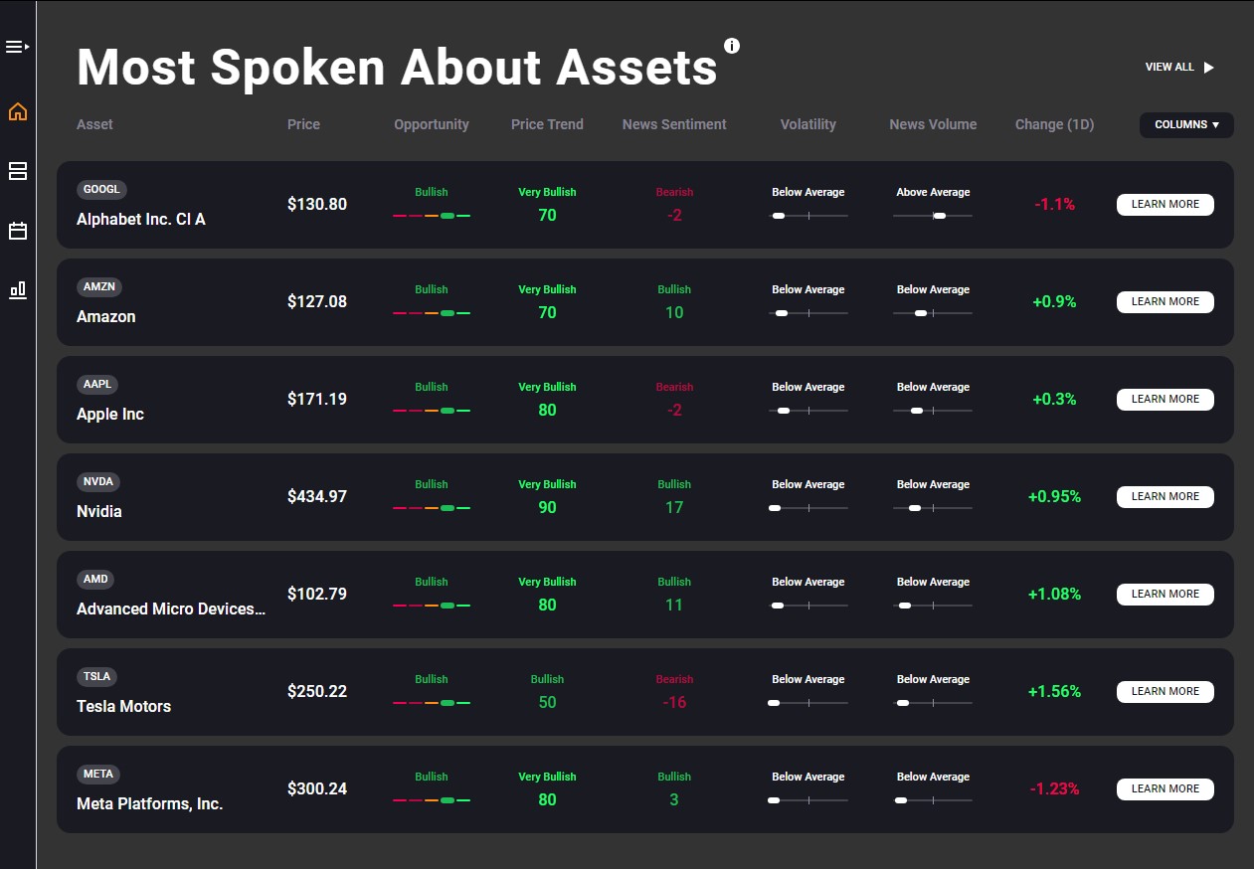Sort by Change (1D) column header
Viewport: 1254px width, 869px height.
(x=1054, y=124)
